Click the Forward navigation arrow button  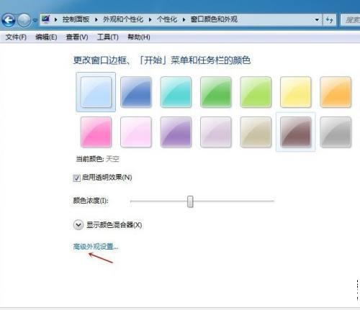pyautogui.click(x=24, y=20)
